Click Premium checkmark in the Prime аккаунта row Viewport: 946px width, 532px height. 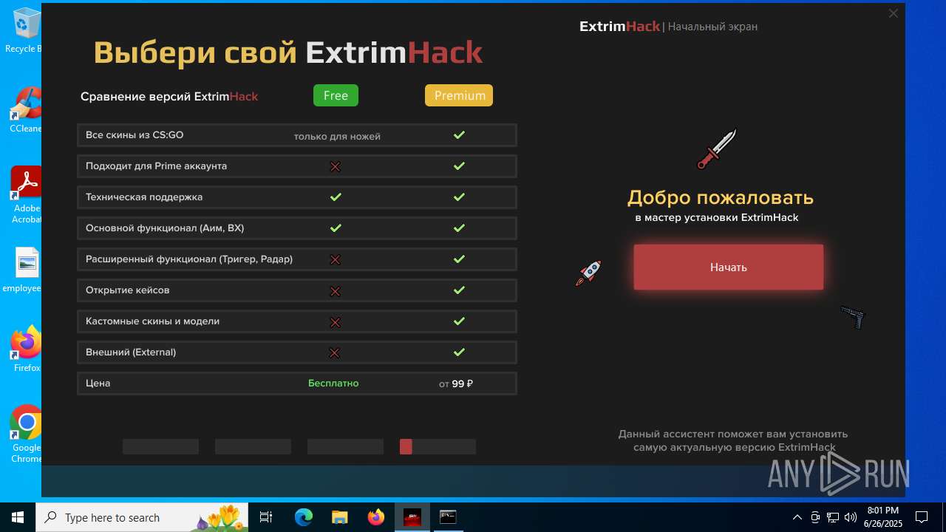459,166
